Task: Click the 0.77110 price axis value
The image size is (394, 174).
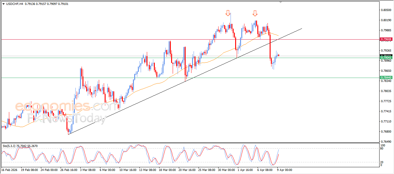Action: coord(387,122)
